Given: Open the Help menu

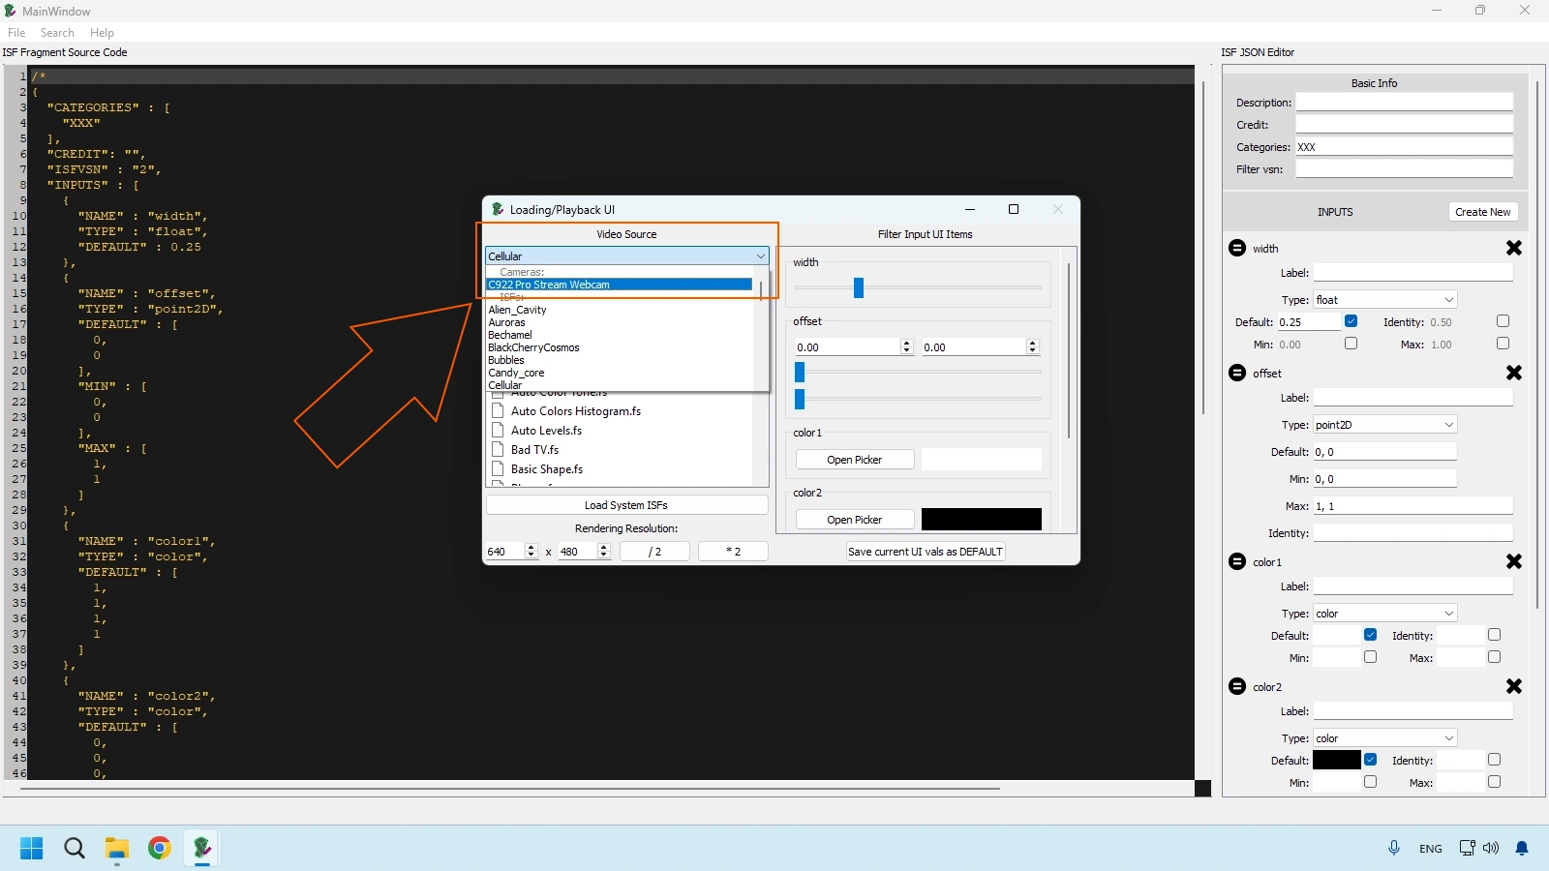Looking at the screenshot, I should click(x=102, y=33).
